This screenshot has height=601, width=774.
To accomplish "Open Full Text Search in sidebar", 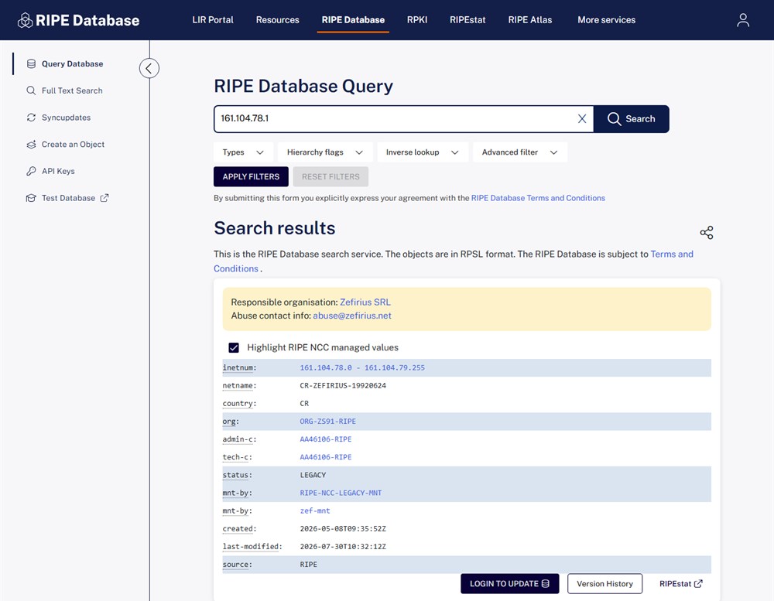I will [72, 90].
